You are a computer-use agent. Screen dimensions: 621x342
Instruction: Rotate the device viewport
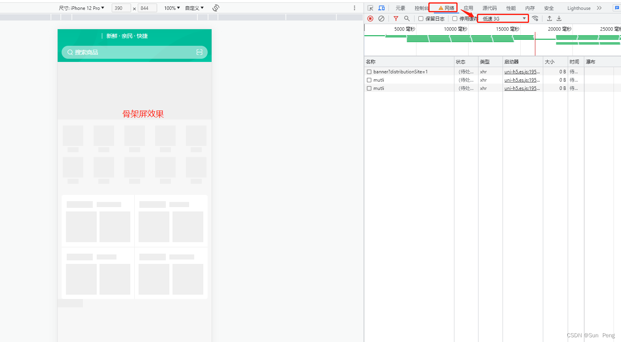pyautogui.click(x=216, y=8)
